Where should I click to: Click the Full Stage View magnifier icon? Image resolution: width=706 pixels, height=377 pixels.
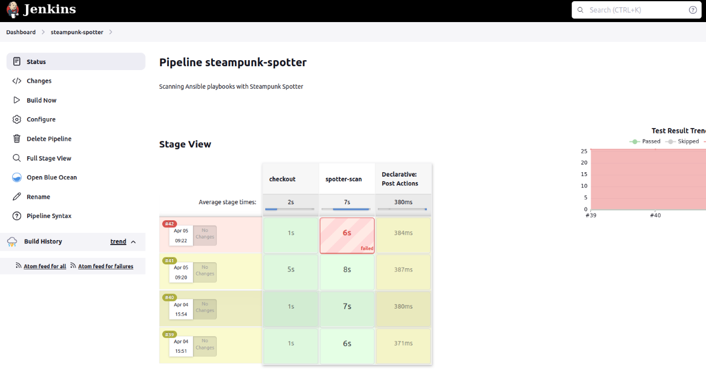pyautogui.click(x=17, y=158)
